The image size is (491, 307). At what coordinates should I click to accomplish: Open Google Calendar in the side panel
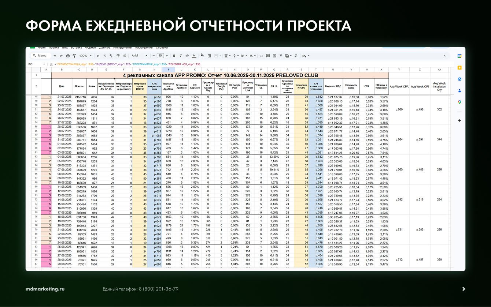pyautogui.click(x=459, y=56)
